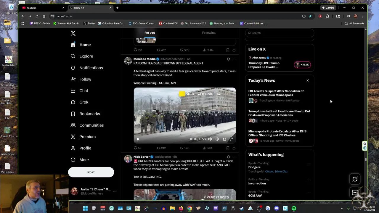Click in the X Search field
Image resolution: width=379 pixels, height=213 pixels.
[280, 33]
